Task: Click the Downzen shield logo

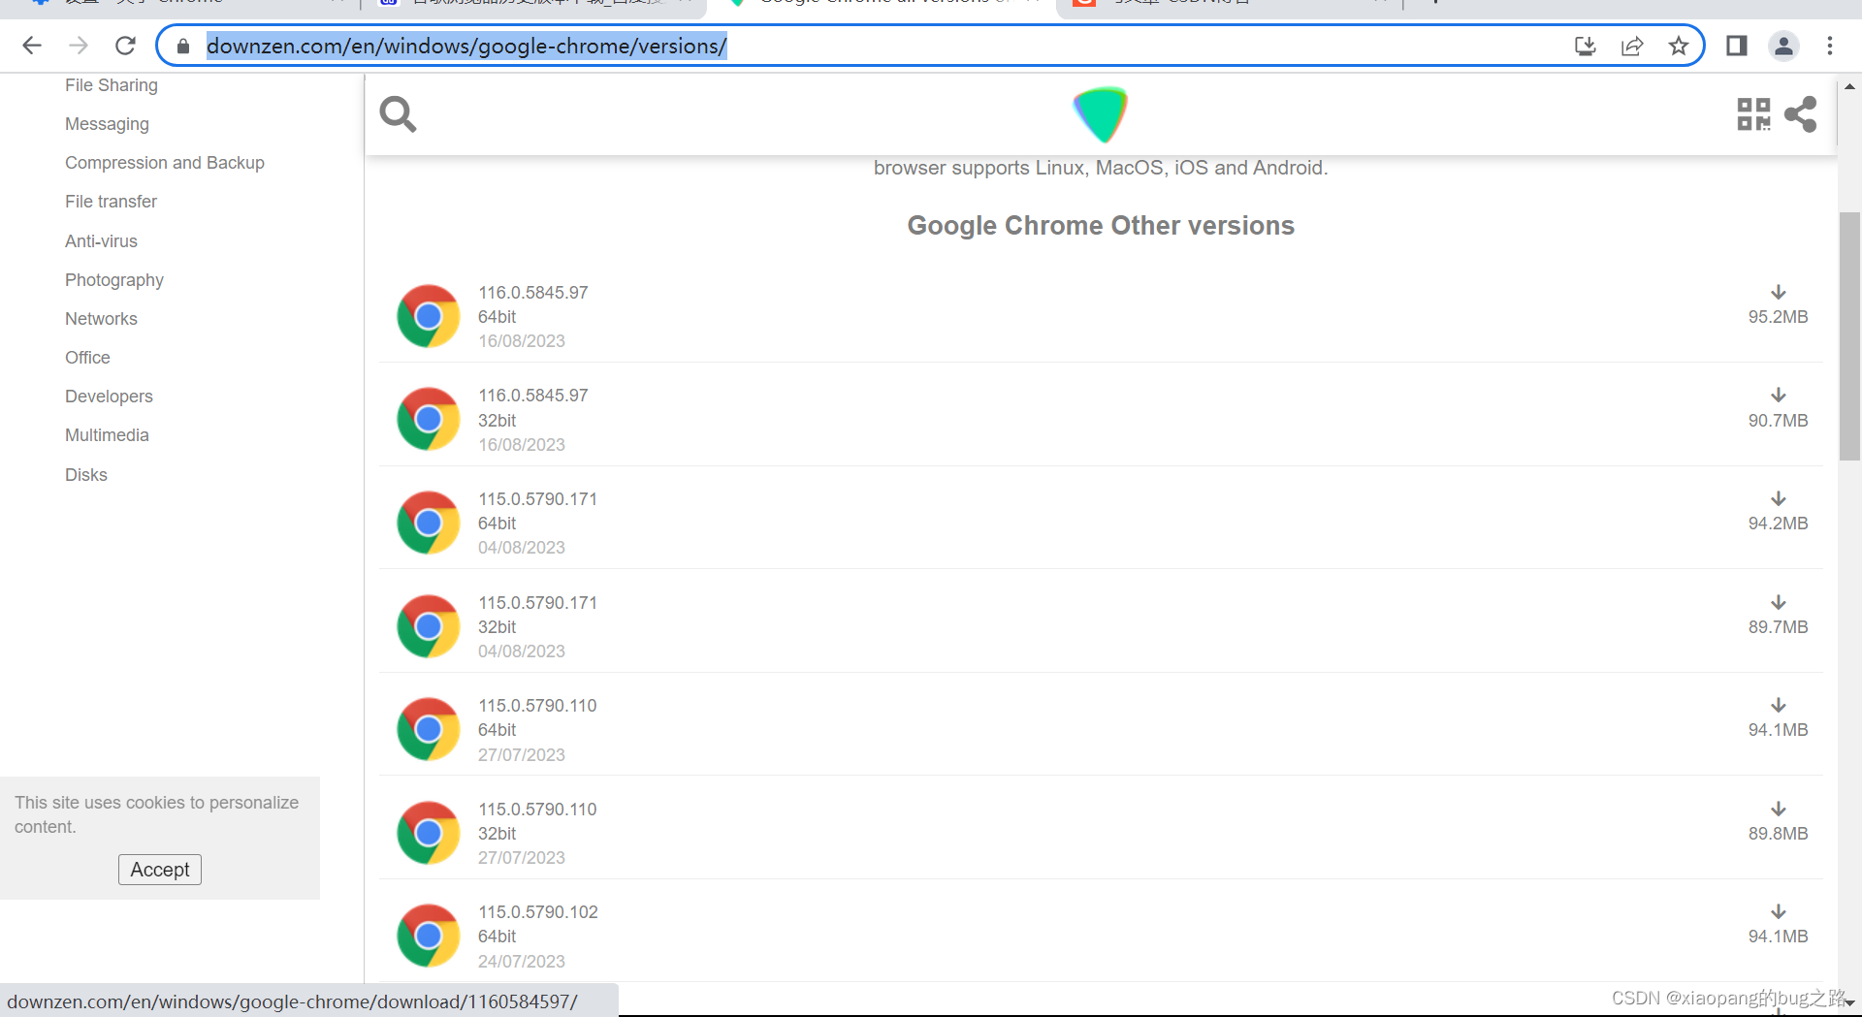Action: click(x=1101, y=114)
